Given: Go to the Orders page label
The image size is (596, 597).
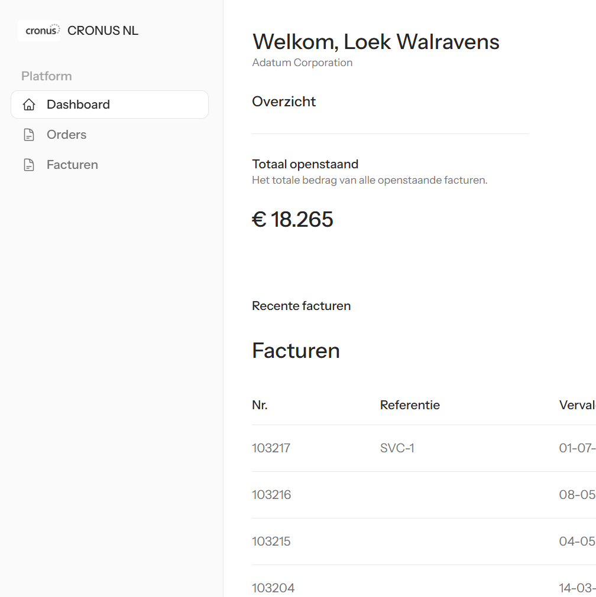Looking at the screenshot, I should coord(66,135).
